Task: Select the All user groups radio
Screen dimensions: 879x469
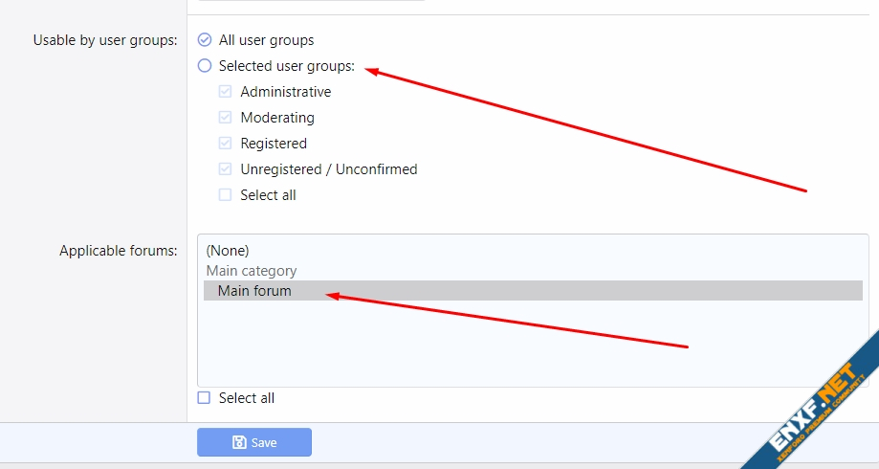Action: (205, 40)
